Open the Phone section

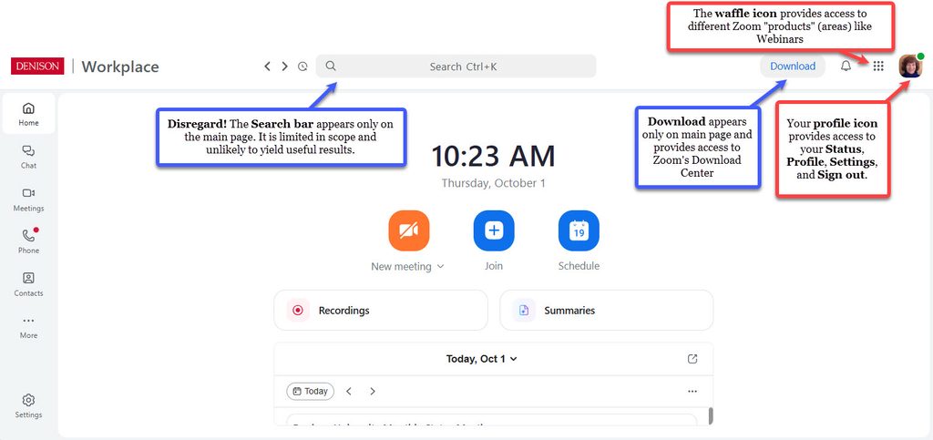[28, 241]
